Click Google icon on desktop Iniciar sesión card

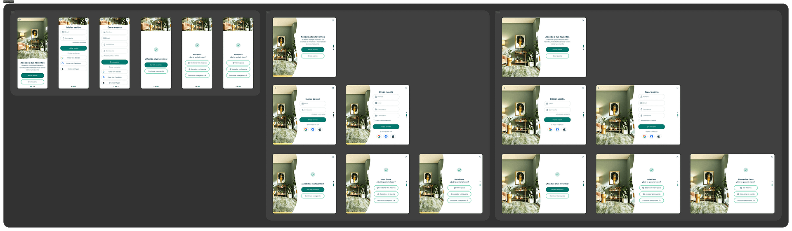pyautogui.click(x=550, y=129)
